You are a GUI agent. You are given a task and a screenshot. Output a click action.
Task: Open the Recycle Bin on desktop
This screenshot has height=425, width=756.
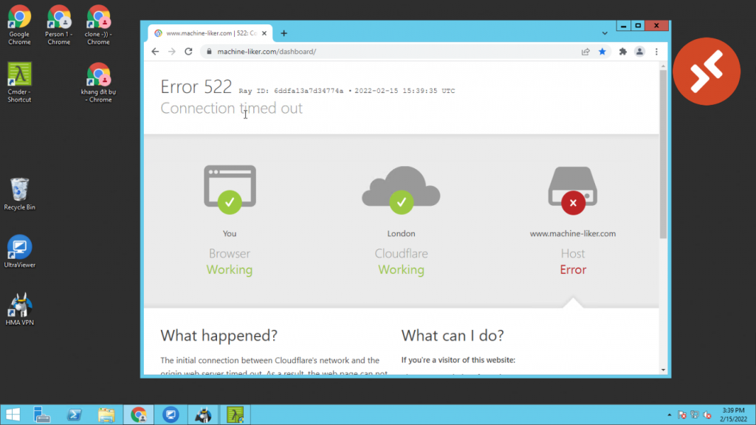click(19, 193)
